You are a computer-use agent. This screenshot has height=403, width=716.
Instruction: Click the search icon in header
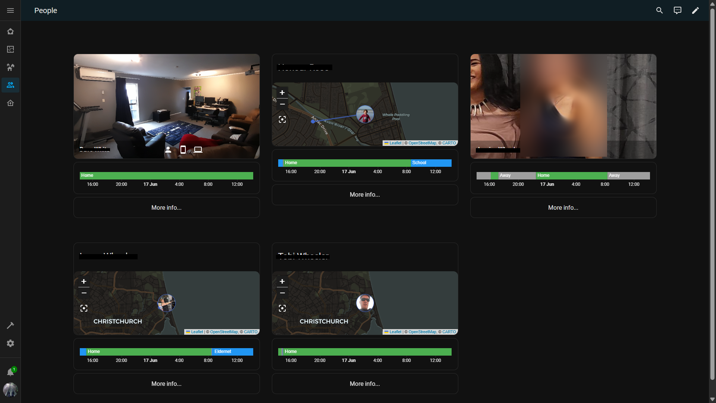[659, 10]
